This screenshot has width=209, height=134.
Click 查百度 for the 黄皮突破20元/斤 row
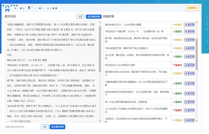pos(189,25)
